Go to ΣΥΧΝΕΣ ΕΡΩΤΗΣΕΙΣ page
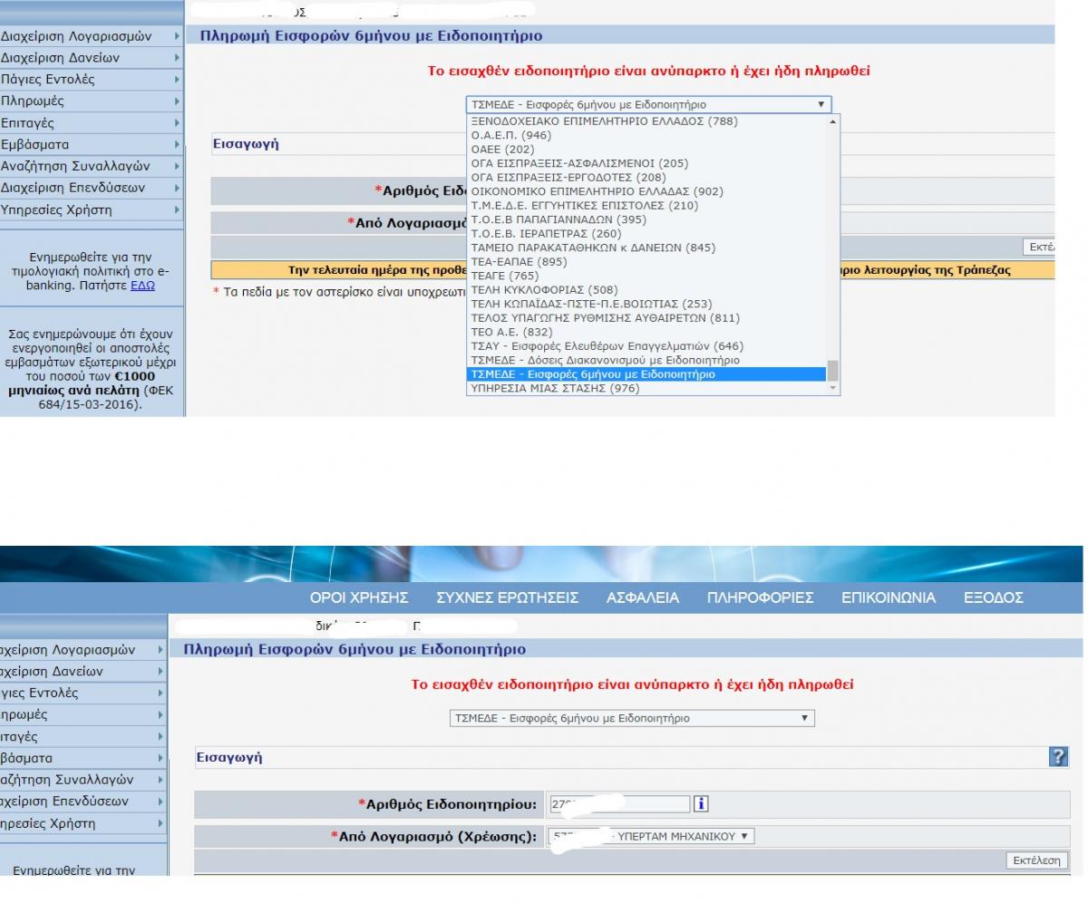The image size is (1088, 903). 508,597
